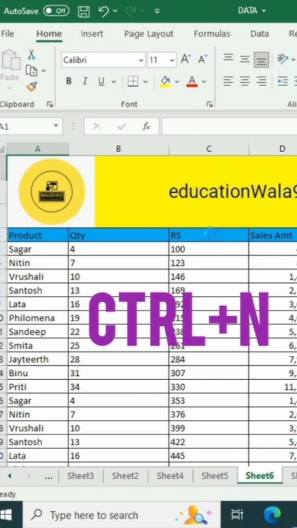Viewport: 297px width, 528px height.
Task: Open the Clipboard group dialog launcher
Action: point(50,104)
